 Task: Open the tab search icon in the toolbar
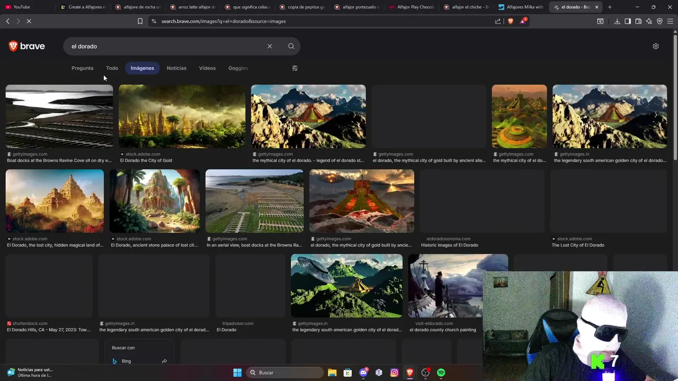[x=600, y=21]
